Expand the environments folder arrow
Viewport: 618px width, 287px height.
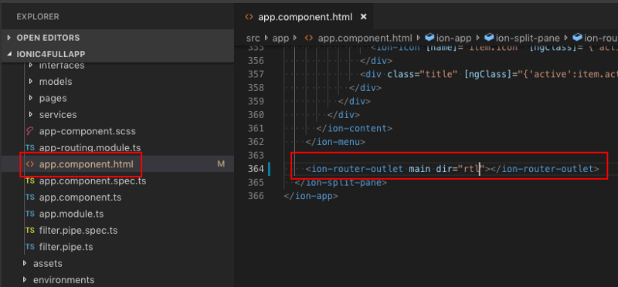[x=25, y=279]
